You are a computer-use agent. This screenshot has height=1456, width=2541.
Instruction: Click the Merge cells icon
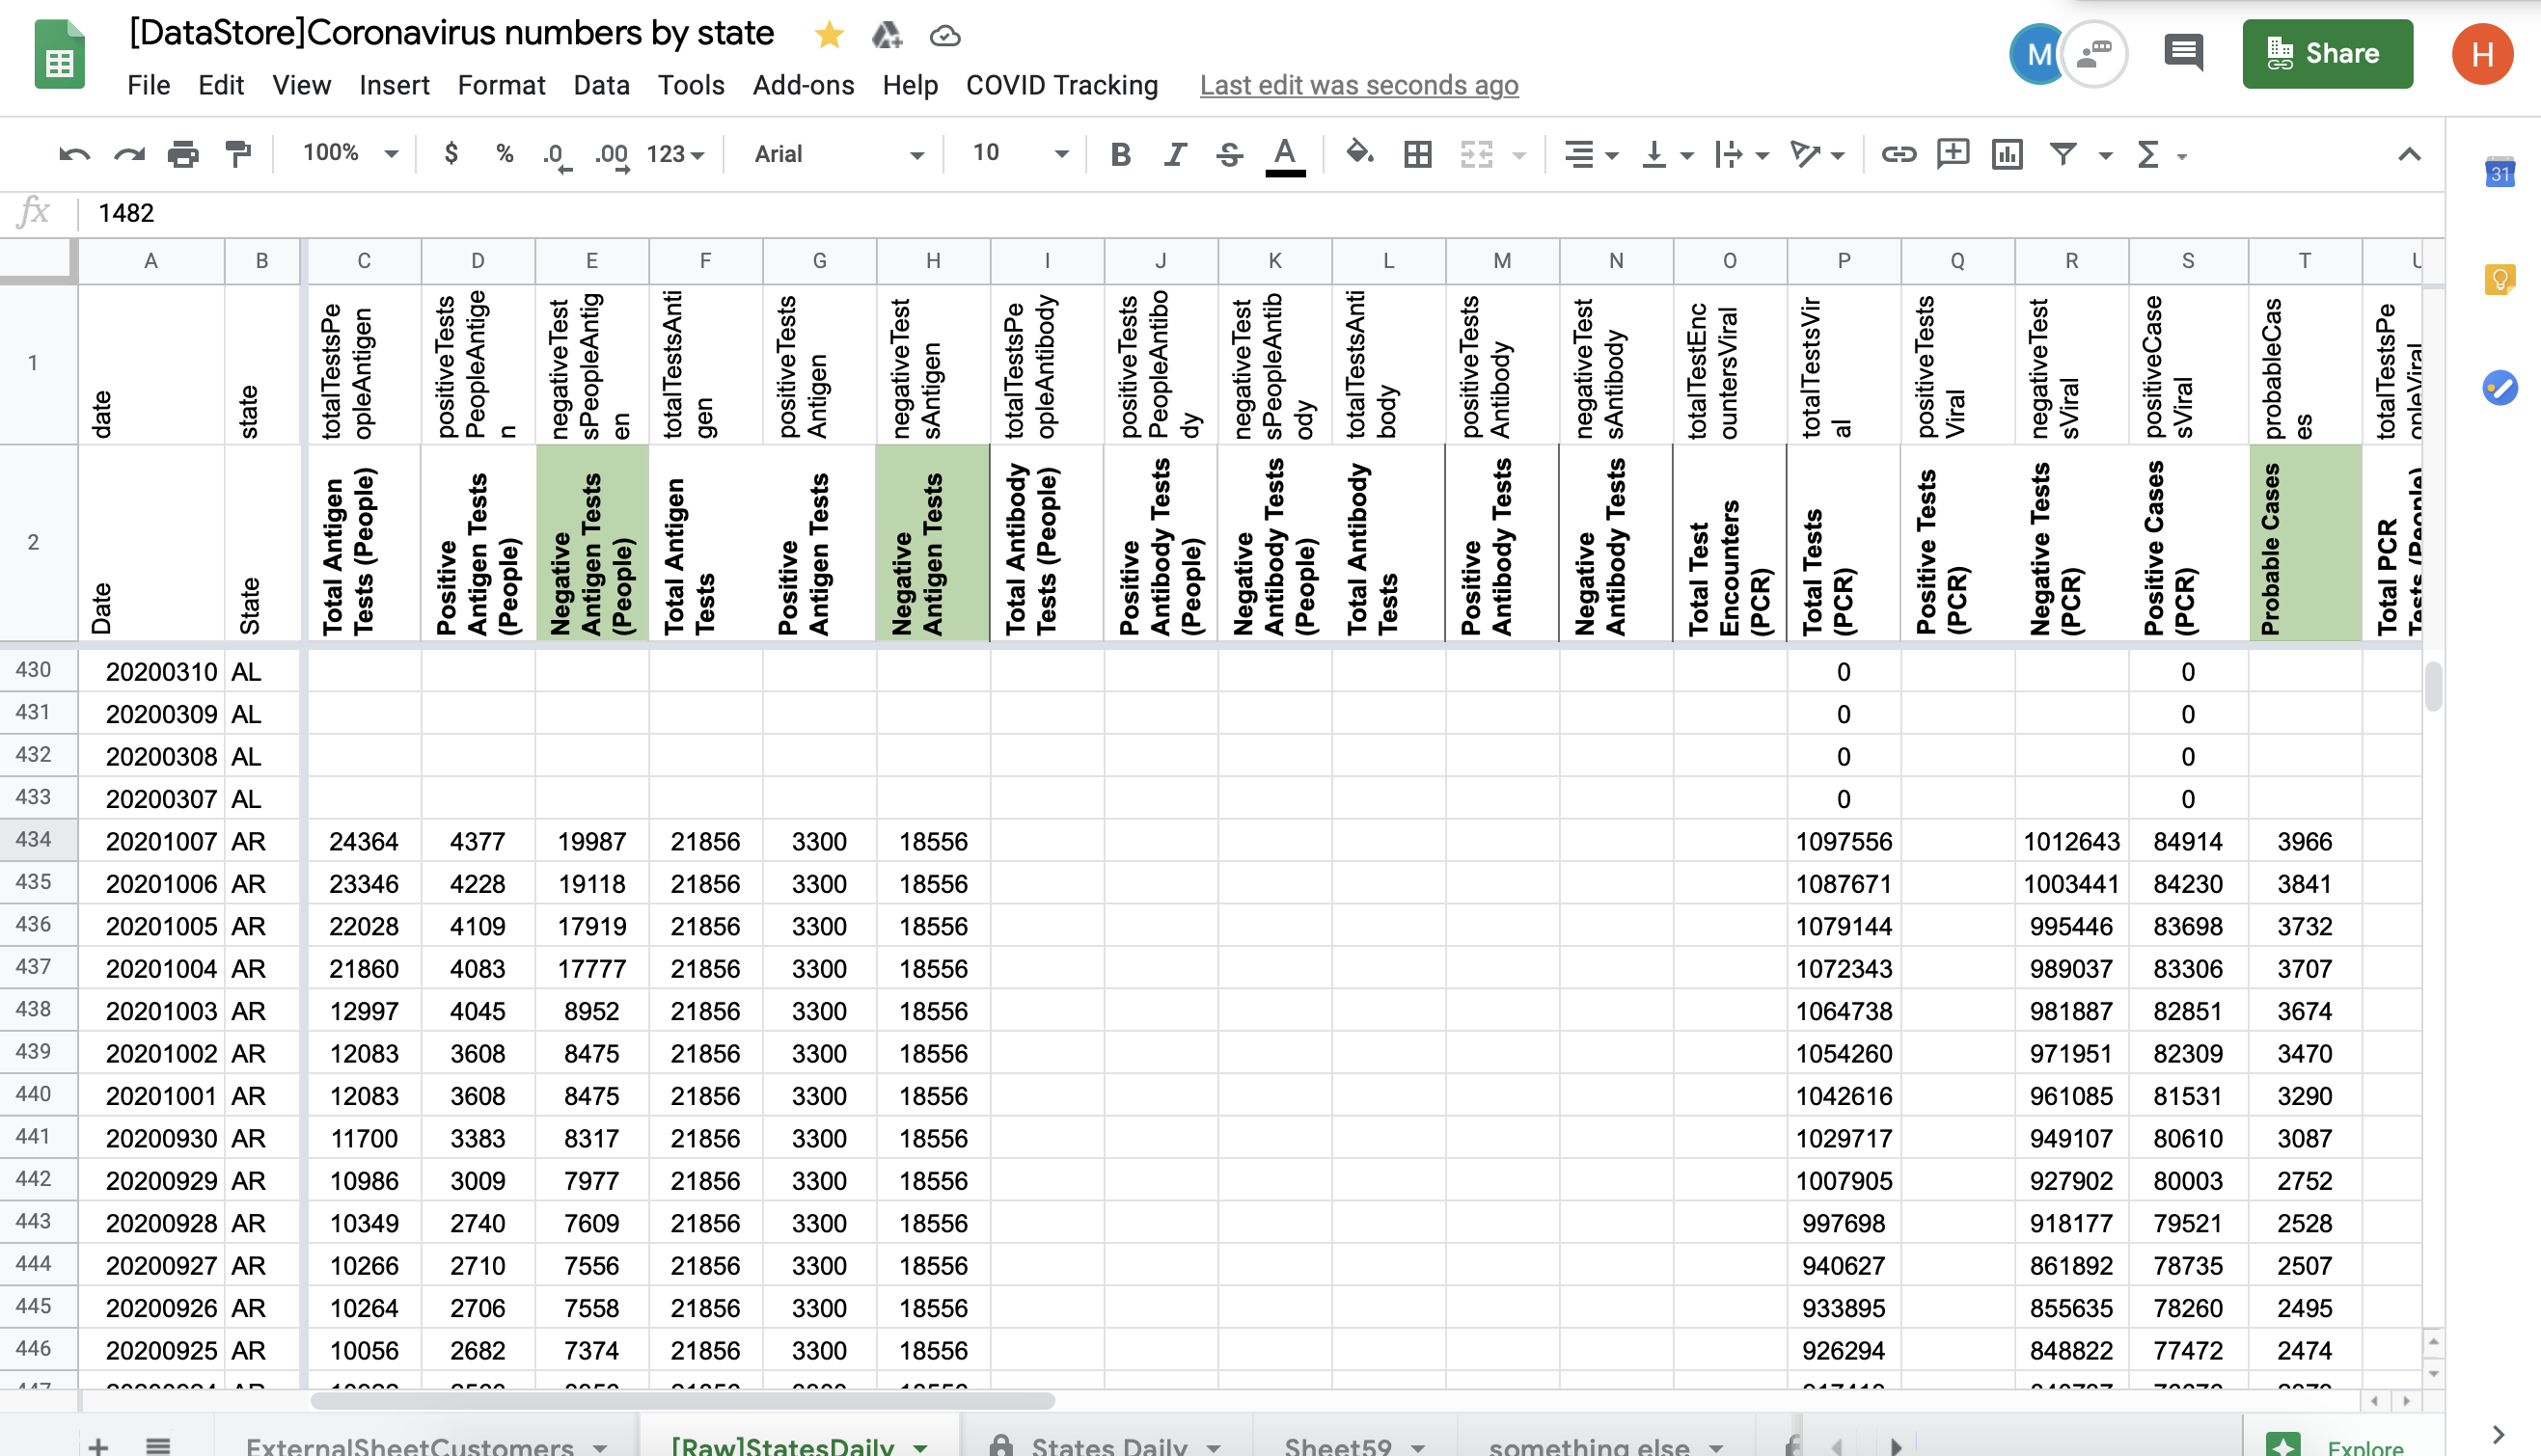coord(1477,154)
